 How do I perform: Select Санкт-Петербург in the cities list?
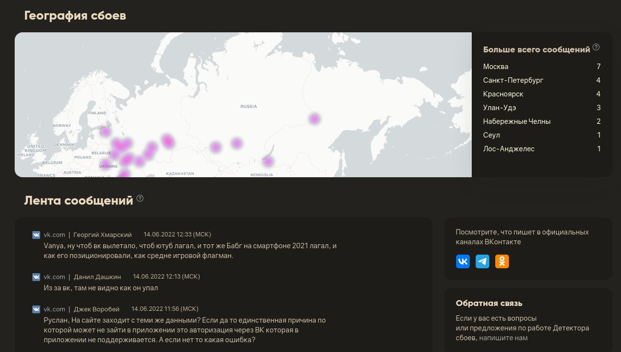click(x=513, y=80)
